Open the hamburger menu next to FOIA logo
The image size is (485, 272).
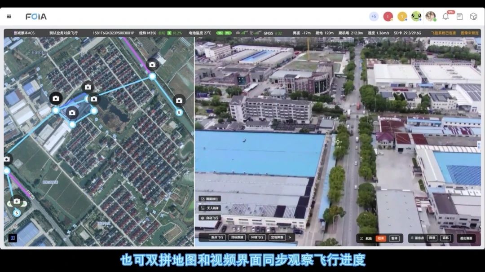9,17
